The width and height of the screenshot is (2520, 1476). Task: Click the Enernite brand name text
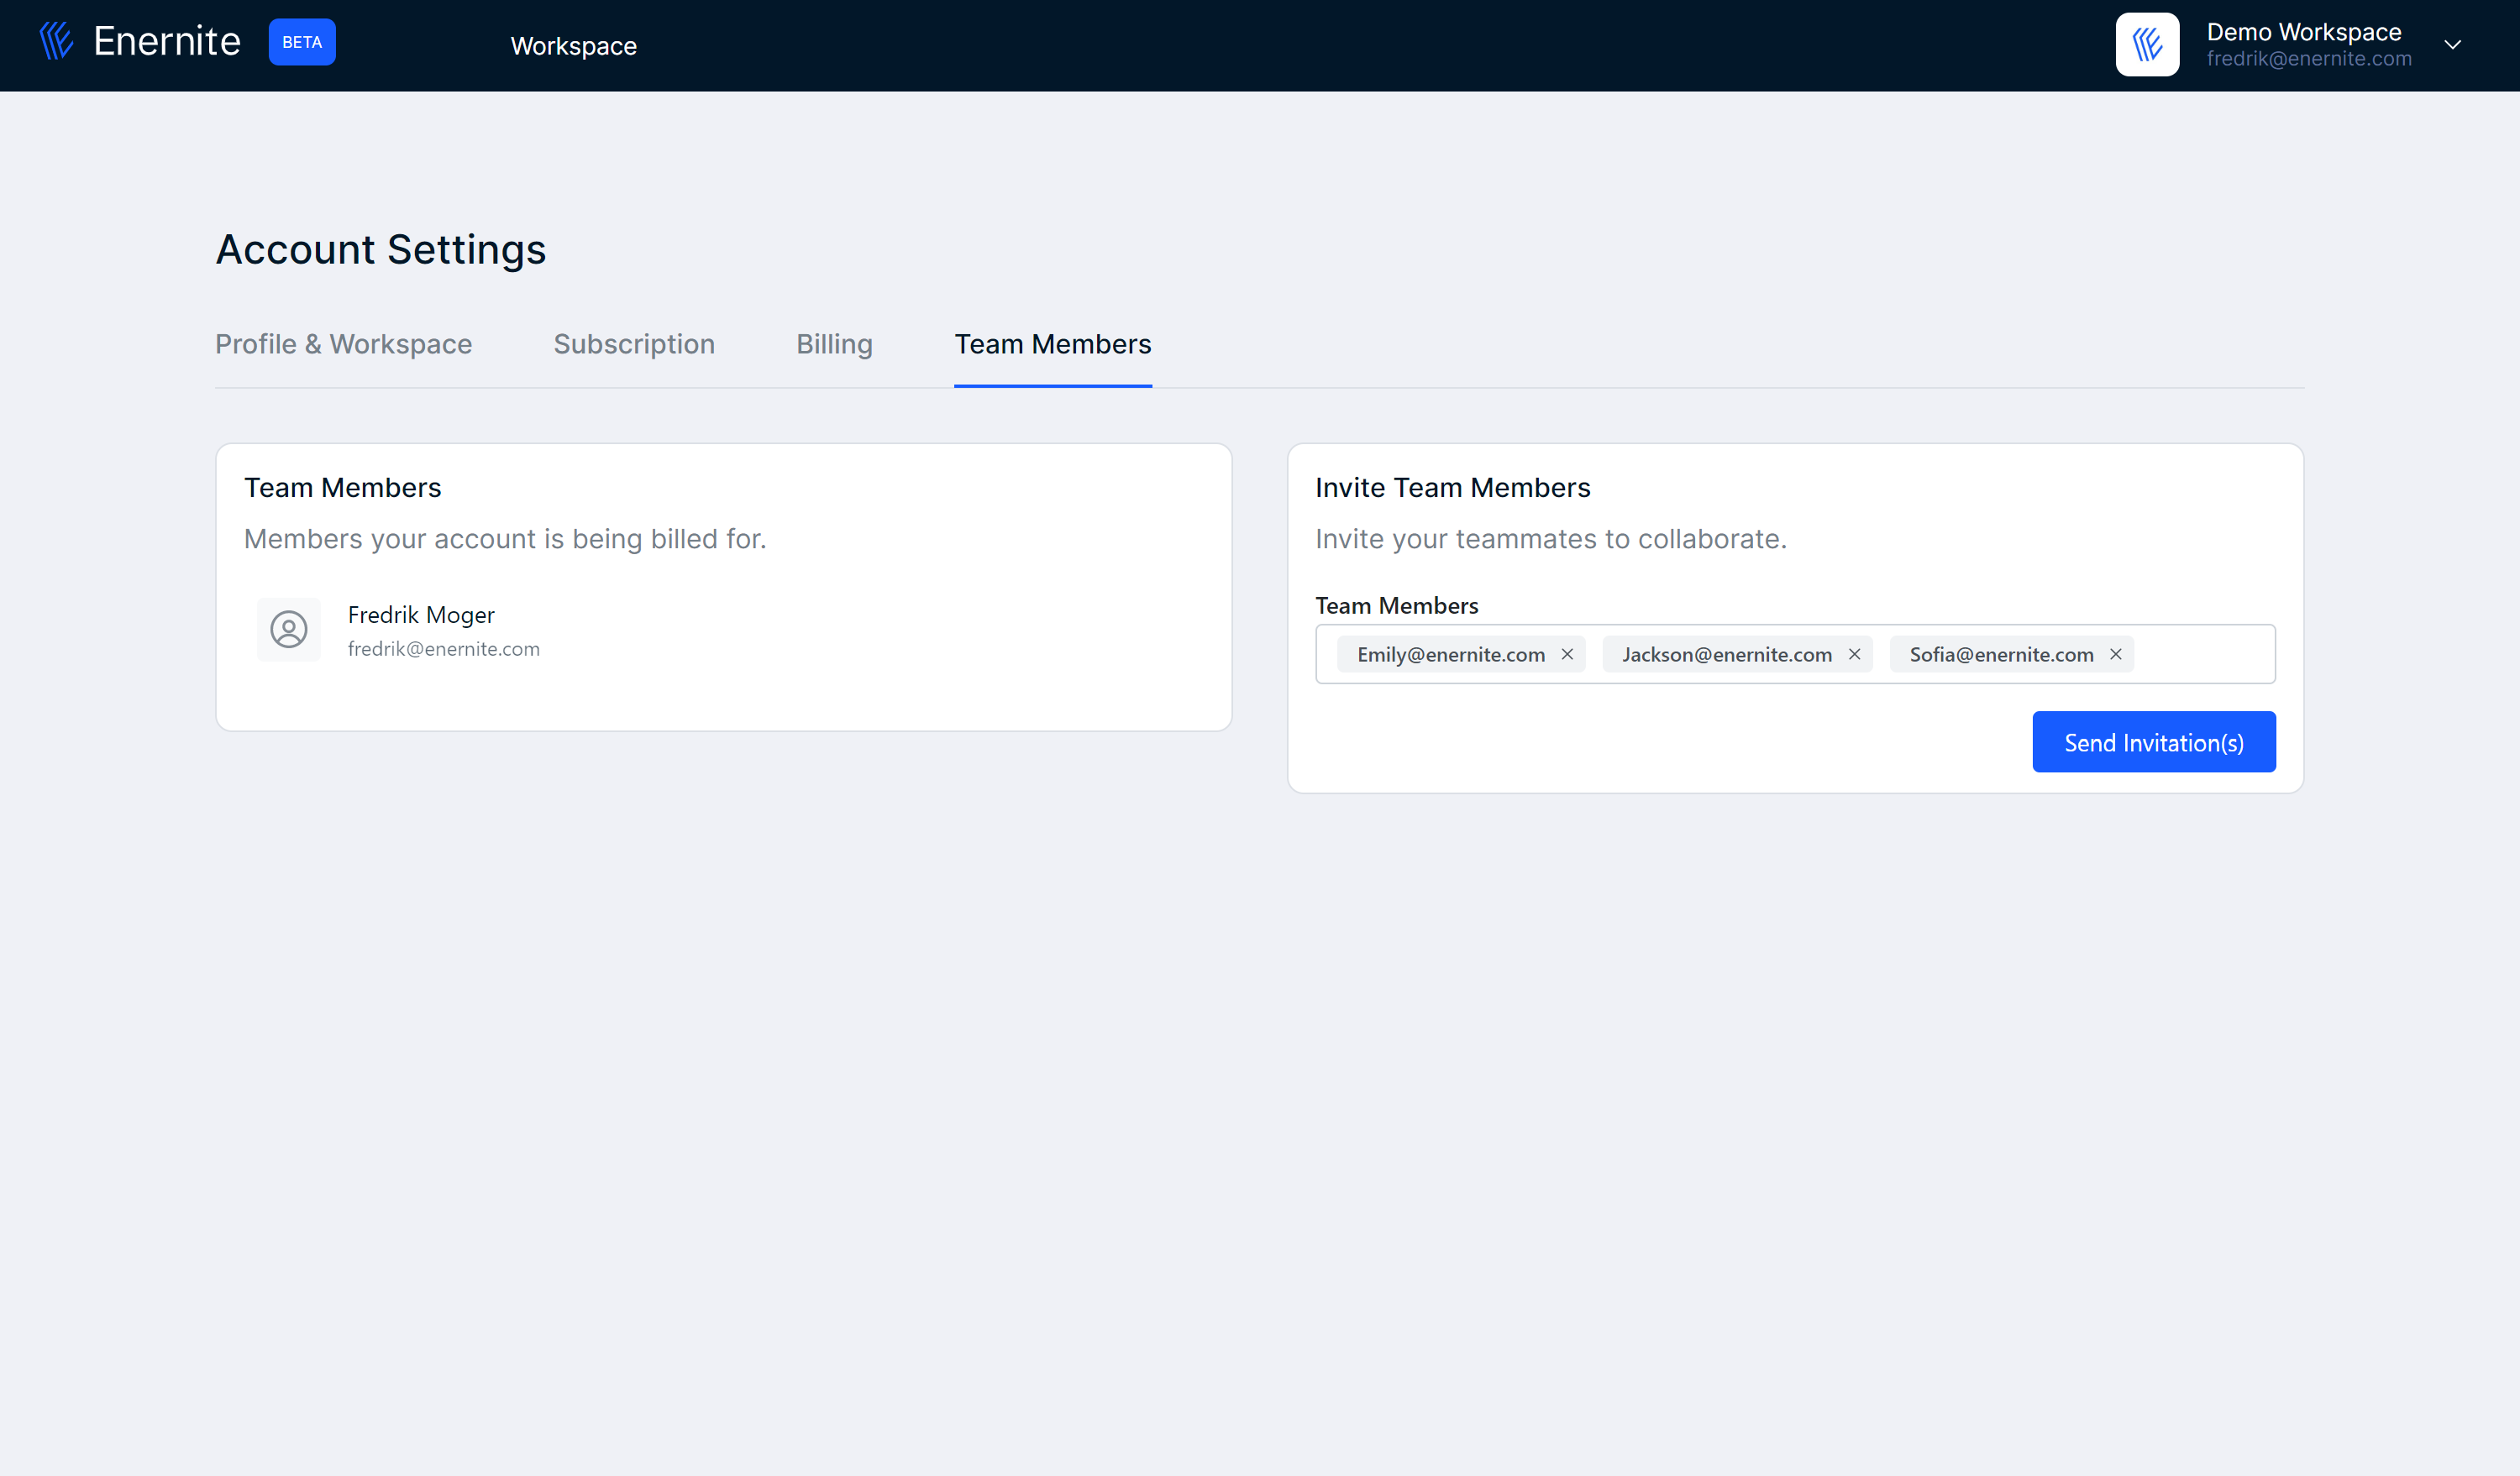pyautogui.click(x=167, y=42)
